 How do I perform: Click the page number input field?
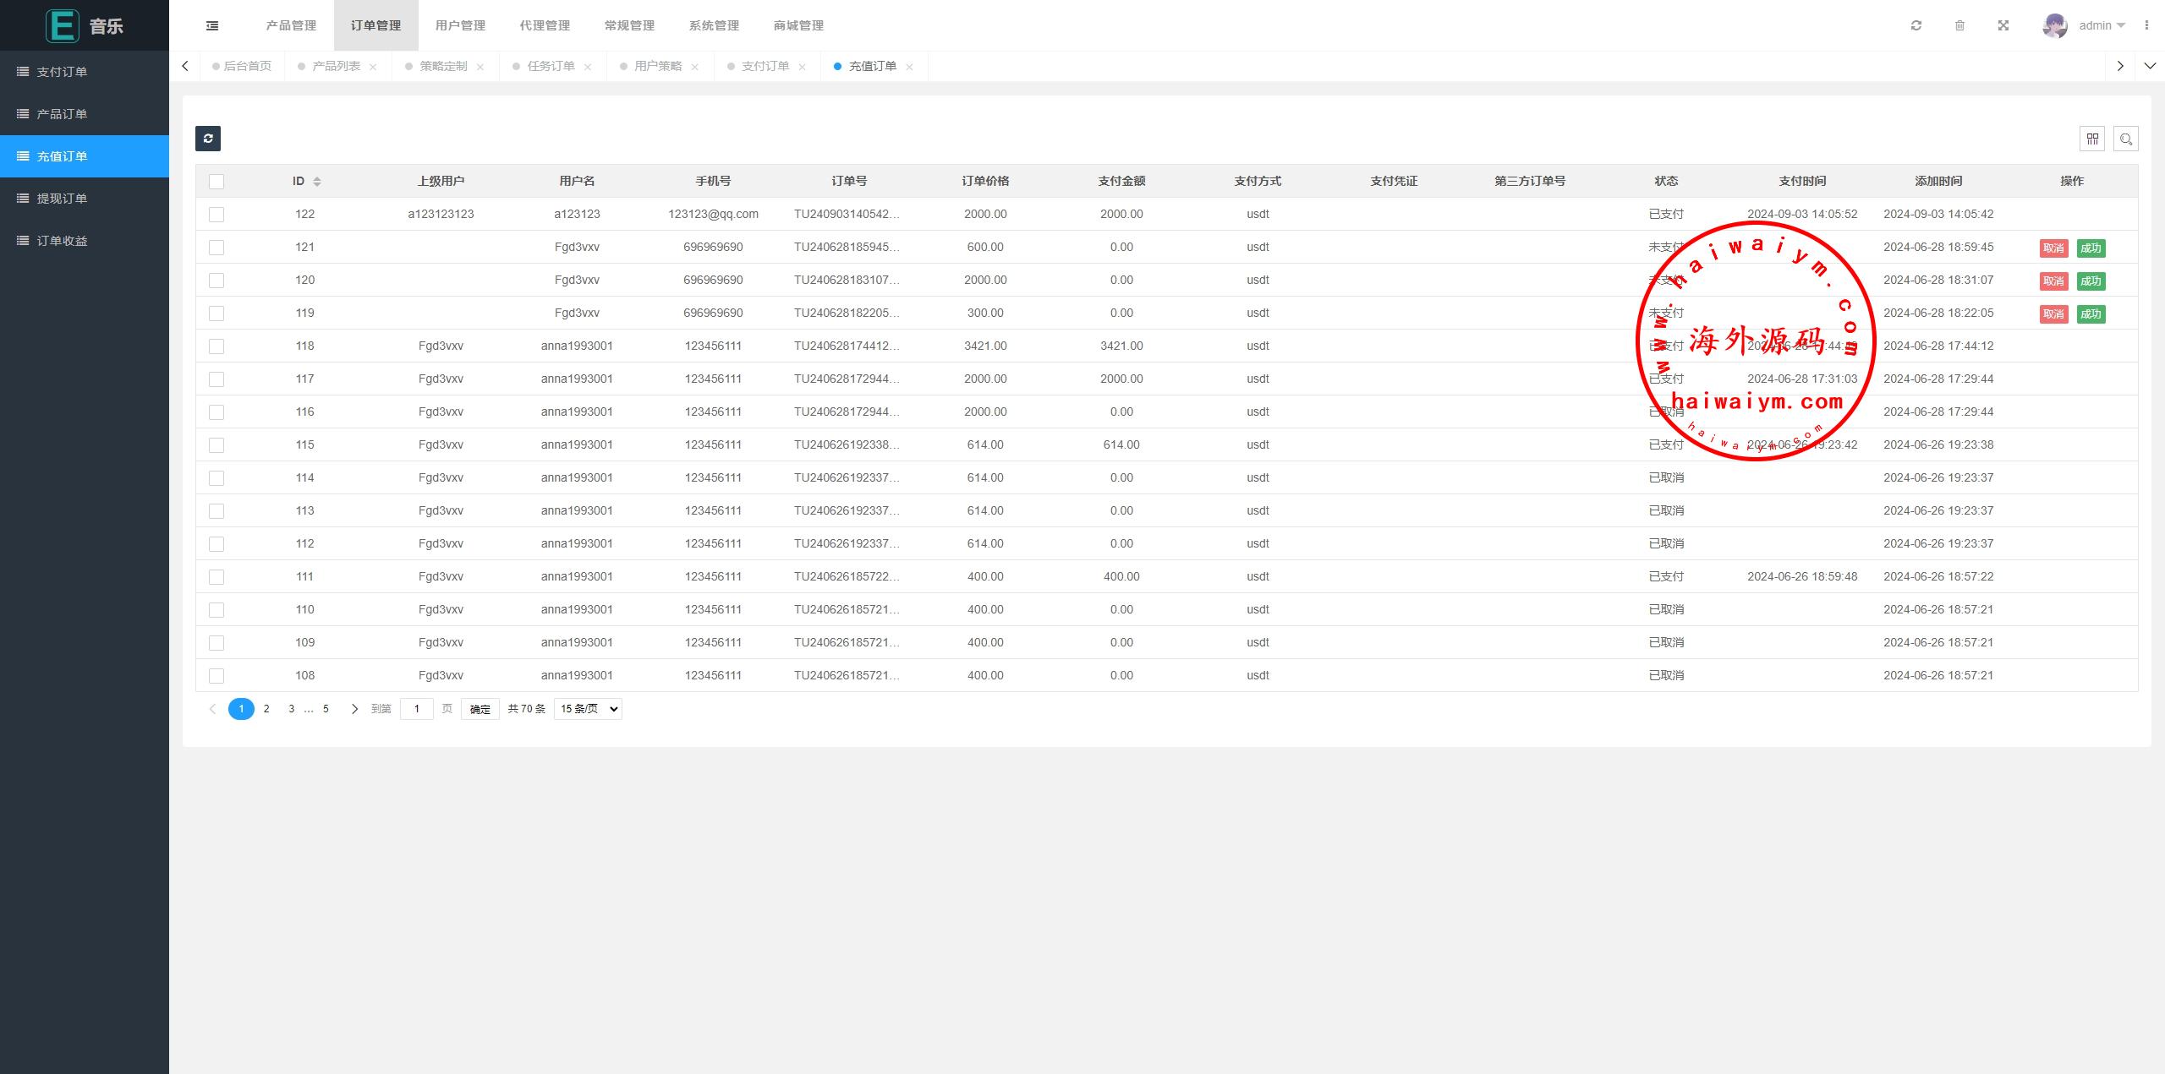pyautogui.click(x=416, y=709)
